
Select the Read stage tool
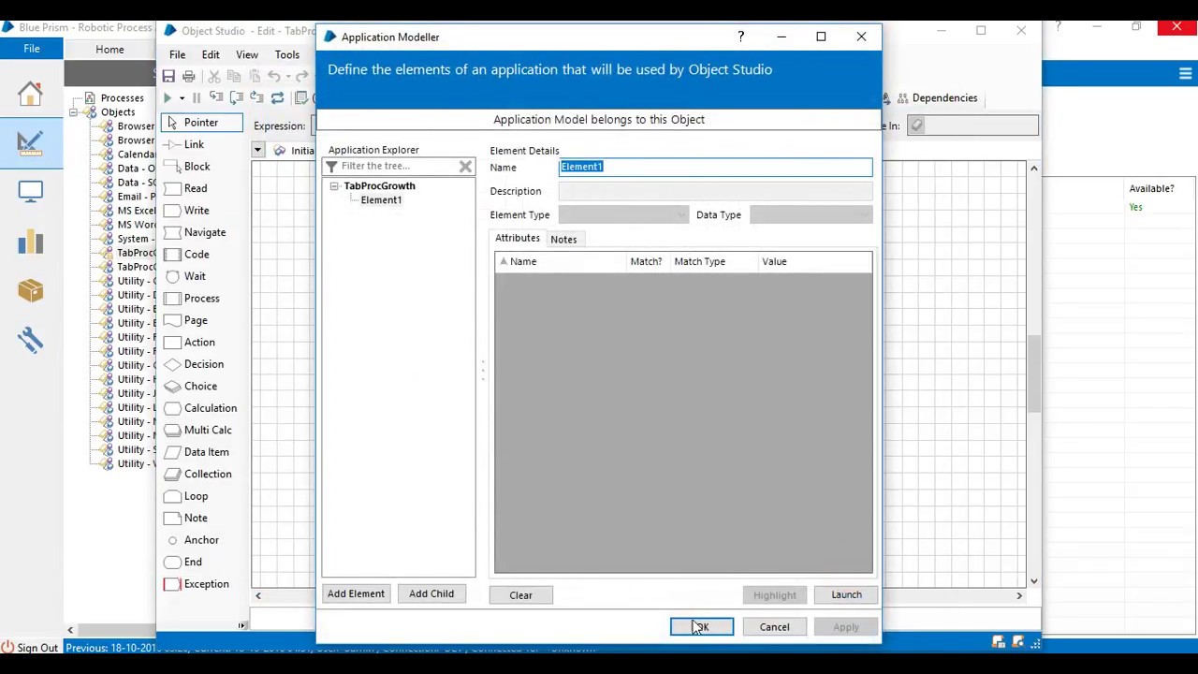pyautogui.click(x=196, y=188)
